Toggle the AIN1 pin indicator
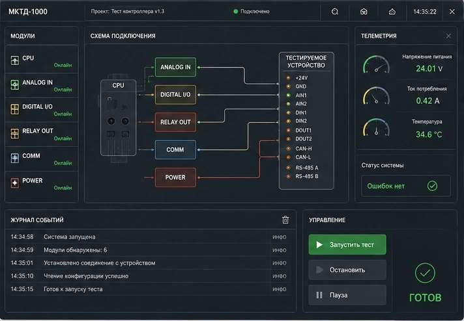This screenshot has width=464, height=321. click(288, 95)
